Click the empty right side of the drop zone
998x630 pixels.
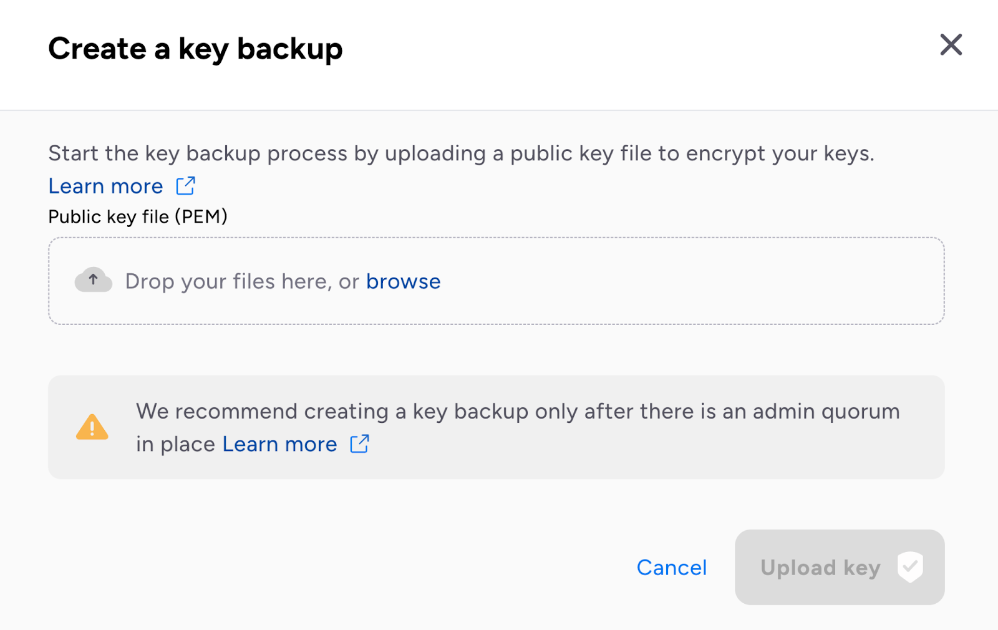[692, 281]
